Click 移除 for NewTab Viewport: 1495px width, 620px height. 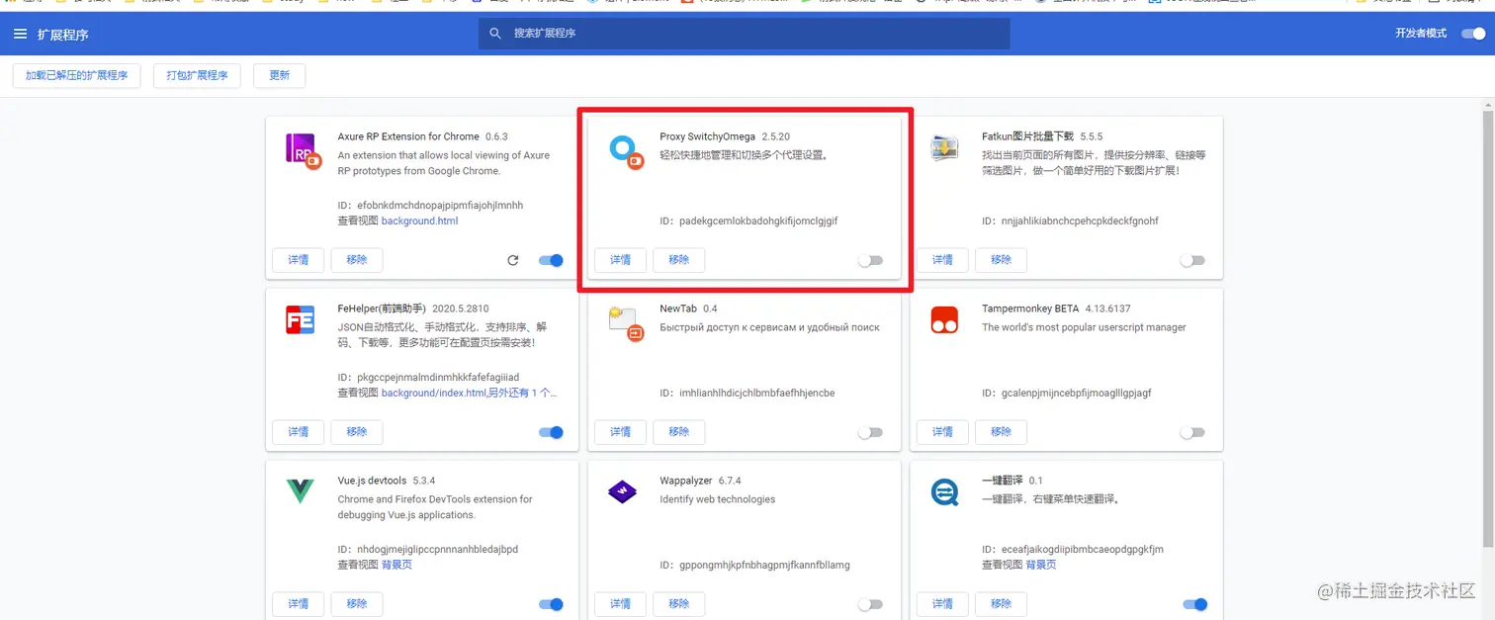coord(679,432)
